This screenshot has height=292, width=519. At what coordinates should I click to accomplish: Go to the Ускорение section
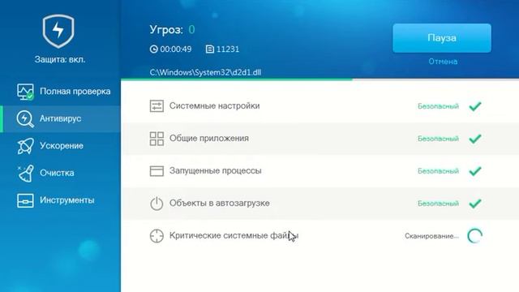[x=60, y=146]
